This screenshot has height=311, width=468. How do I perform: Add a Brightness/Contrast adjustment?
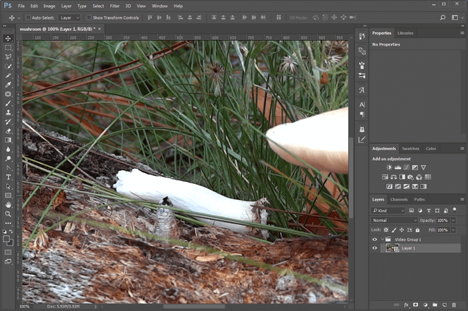click(x=387, y=167)
